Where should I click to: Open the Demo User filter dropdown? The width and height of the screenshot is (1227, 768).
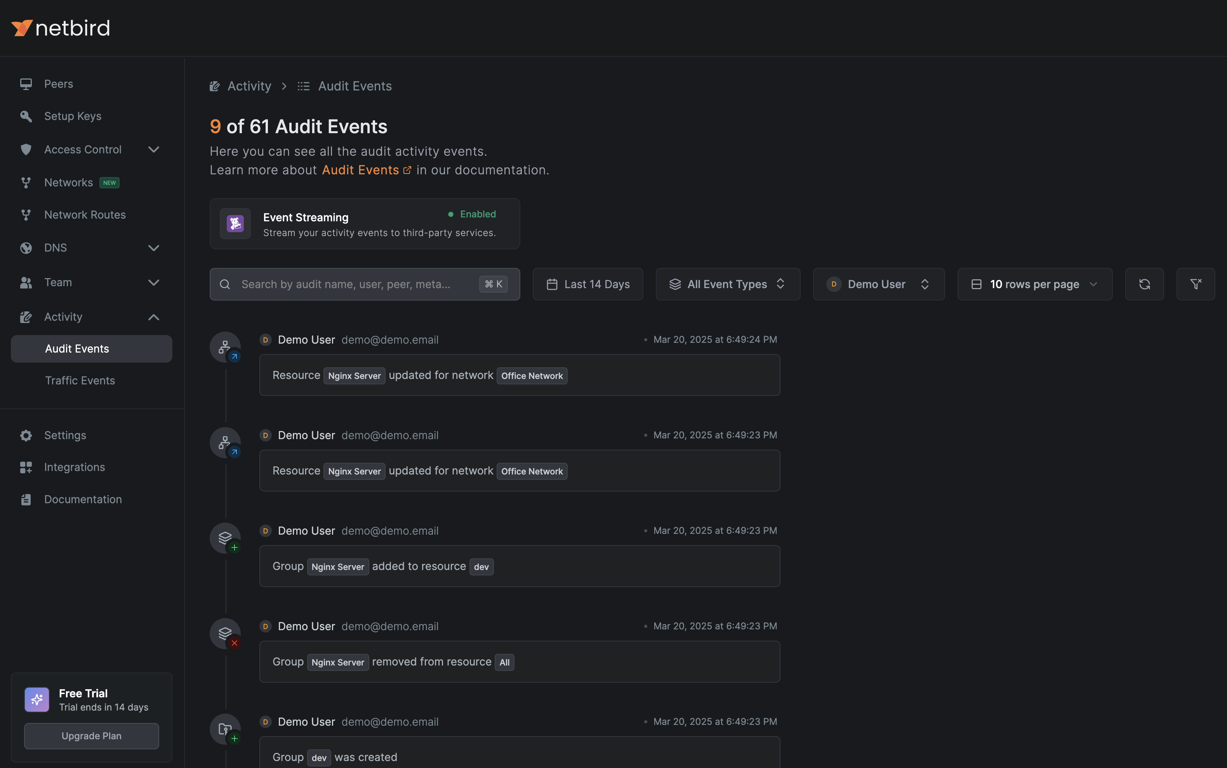coord(878,284)
